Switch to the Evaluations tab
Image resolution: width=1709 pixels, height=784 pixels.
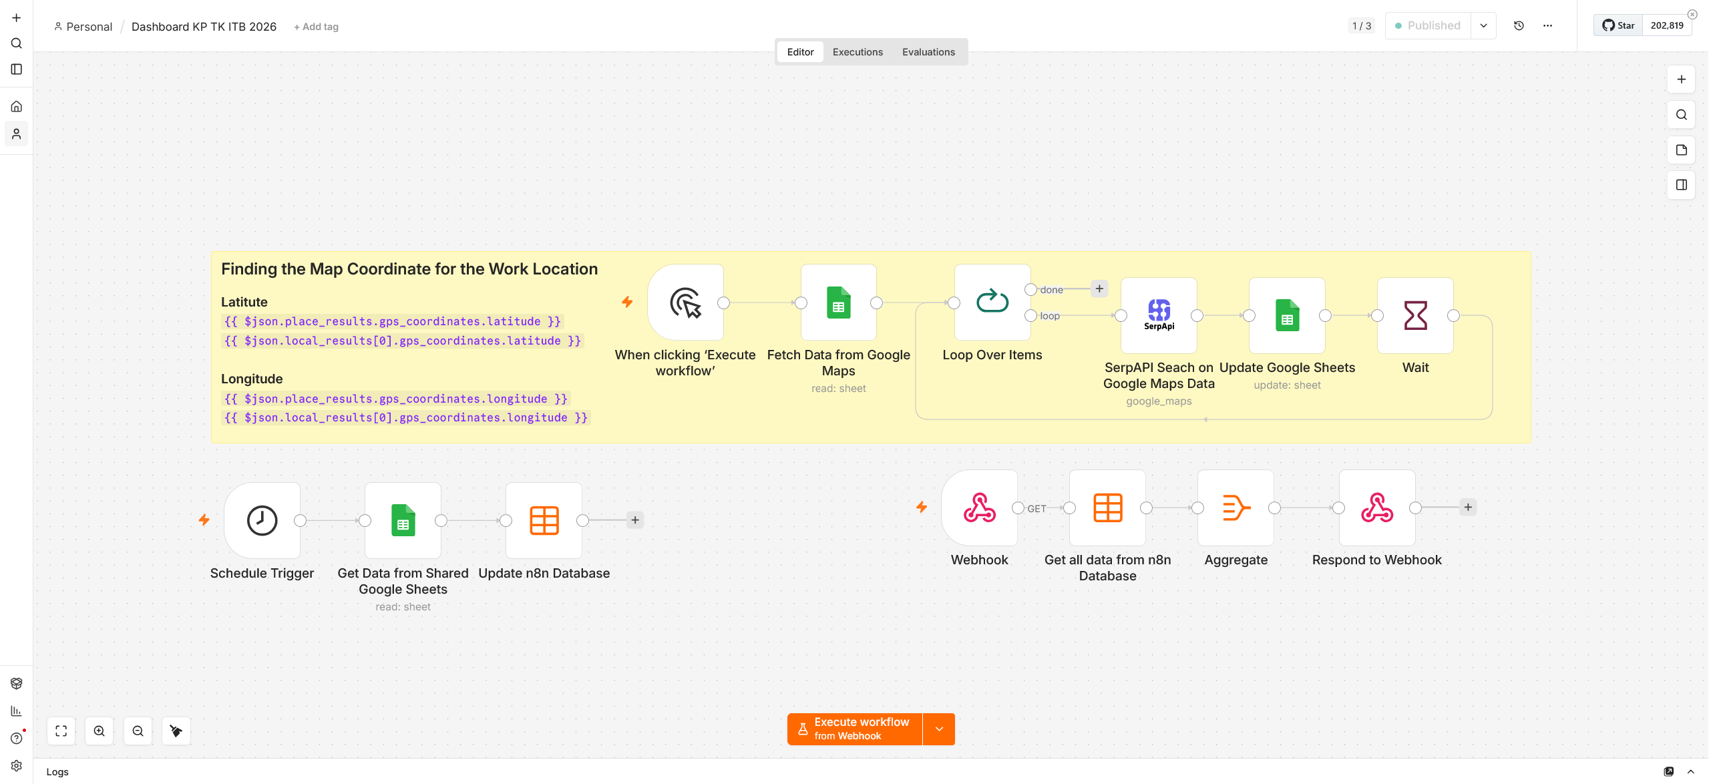928,51
